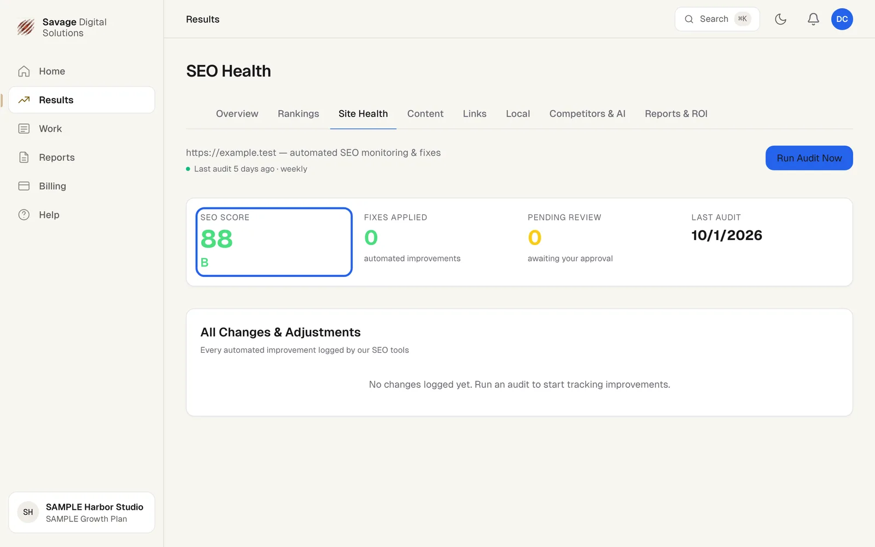The image size is (875, 547).
Task: Click the SAMPLE Harbor Studio account name
Action: pyautogui.click(x=95, y=507)
